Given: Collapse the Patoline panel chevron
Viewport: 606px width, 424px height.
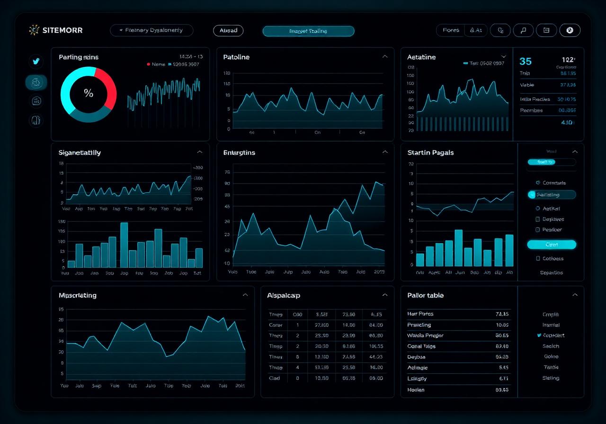Looking at the screenshot, I should tap(385, 56).
